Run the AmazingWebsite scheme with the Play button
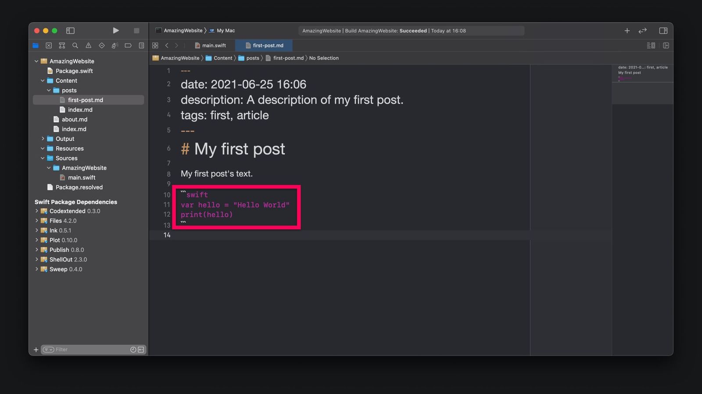This screenshot has height=394, width=702. (x=116, y=30)
